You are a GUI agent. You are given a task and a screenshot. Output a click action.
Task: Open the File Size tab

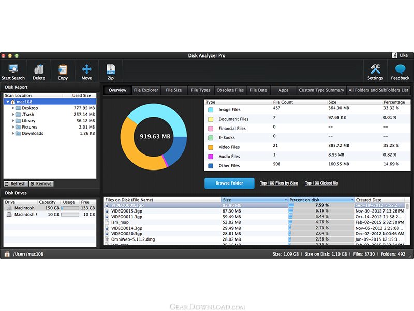pos(174,90)
